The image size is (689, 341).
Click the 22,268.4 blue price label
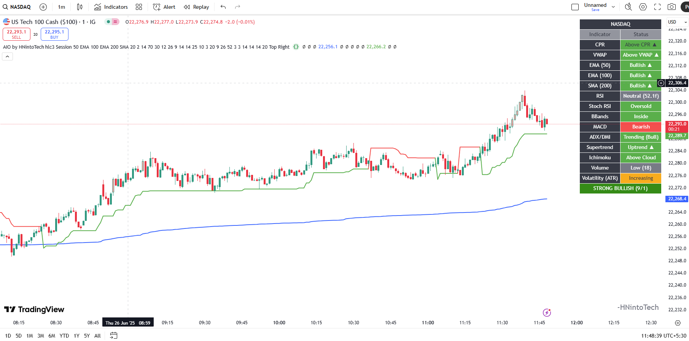click(x=677, y=199)
